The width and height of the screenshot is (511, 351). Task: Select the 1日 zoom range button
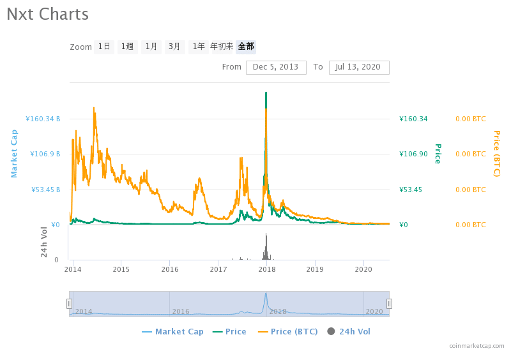click(104, 47)
